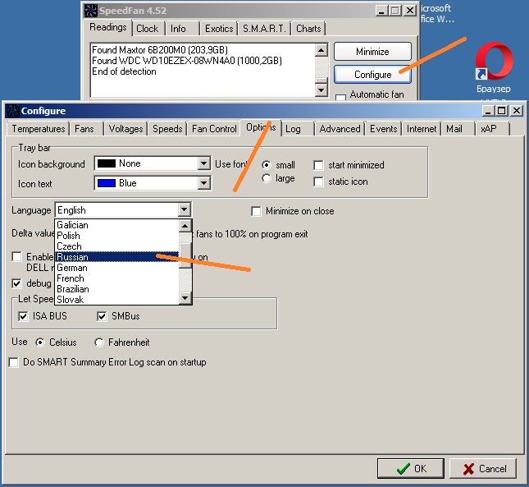Open the S.M.A.R.T. tab
Image resolution: width=529 pixels, height=487 pixels.
click(263, 29)
